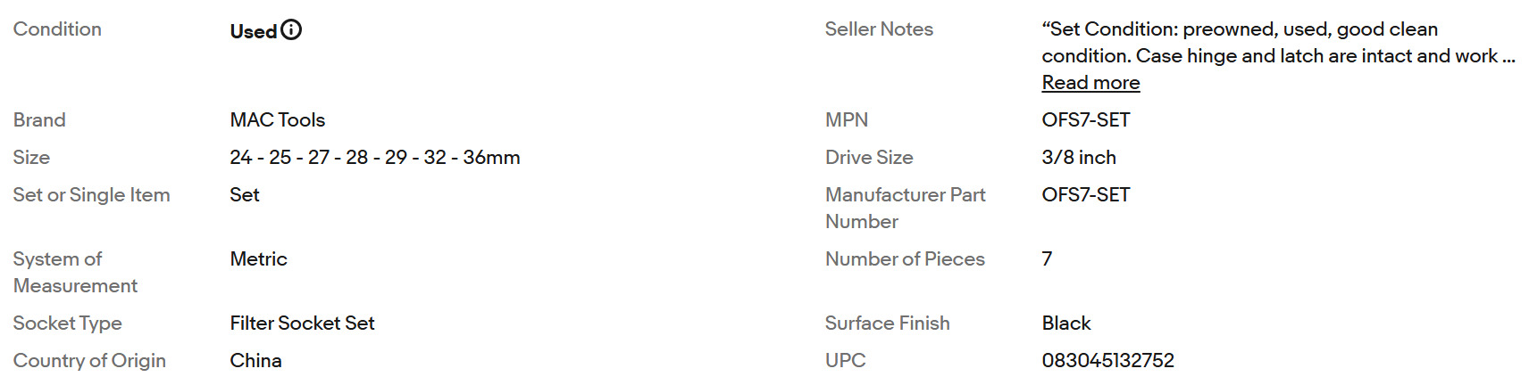The height and width of the screenshot is (385, 1529).
Task: Click the System of Measurement label
Action: 75,272
